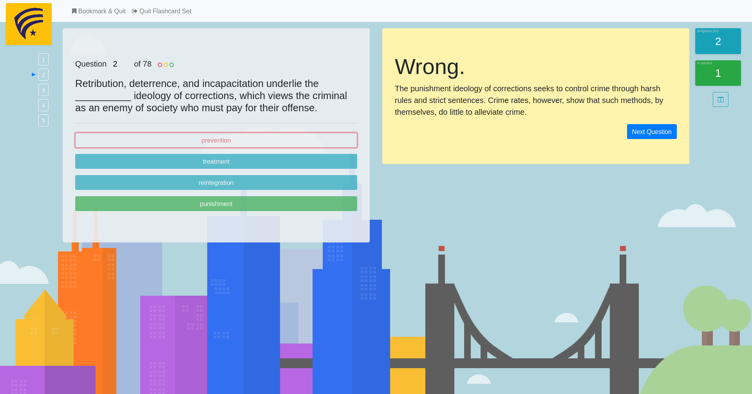
Task: Click the yellow site logo with star
Action: click(x=29, y=24)
